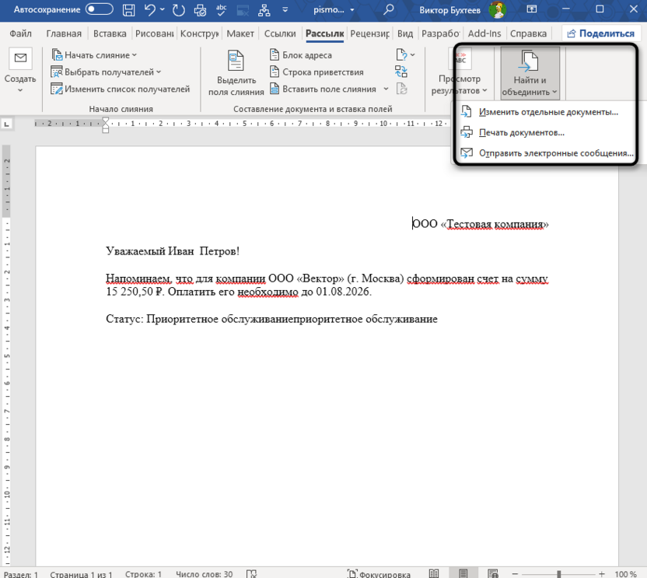
Task: Click the proofing errors icon in status bar
Action: tap(251, 574)
